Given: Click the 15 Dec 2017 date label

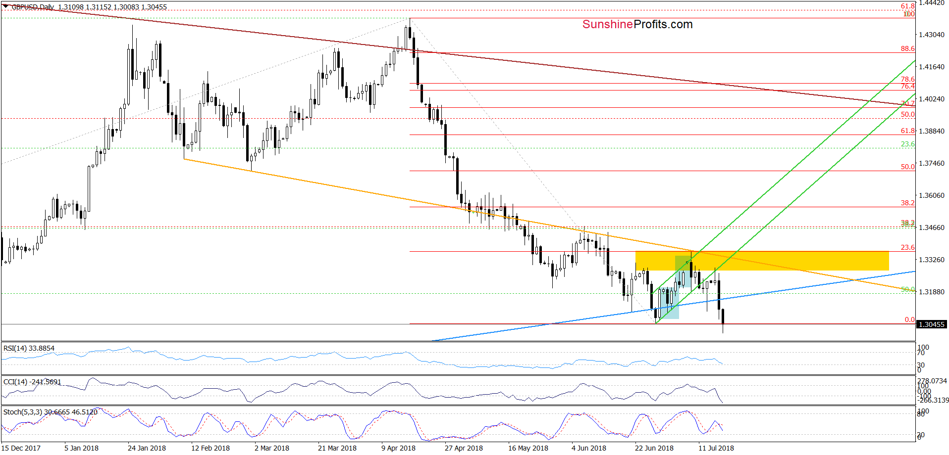Looking at the screenshot, I should [21, 448].
